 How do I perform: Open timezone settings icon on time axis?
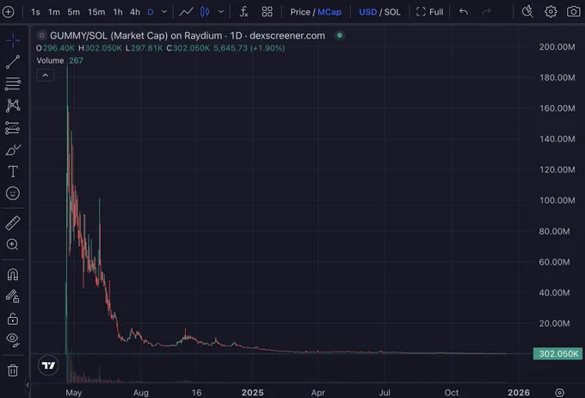point(559,392)
